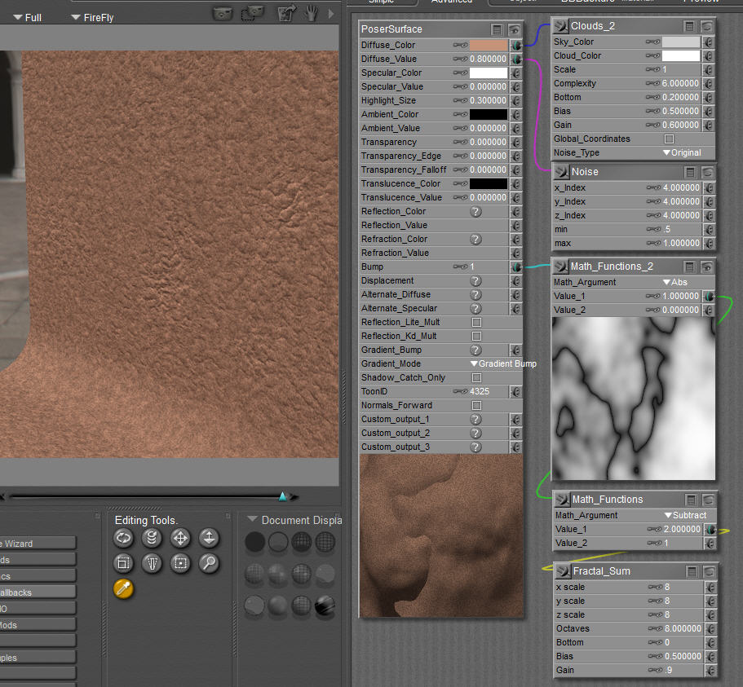
Task: Click the Diffuse_Color swatch
Action: click(488, 46)
